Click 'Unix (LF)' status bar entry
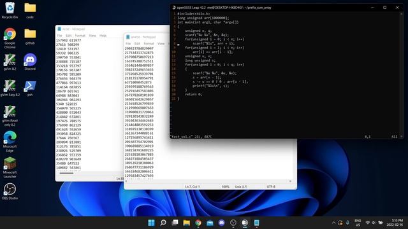 (x=241, y=186)
